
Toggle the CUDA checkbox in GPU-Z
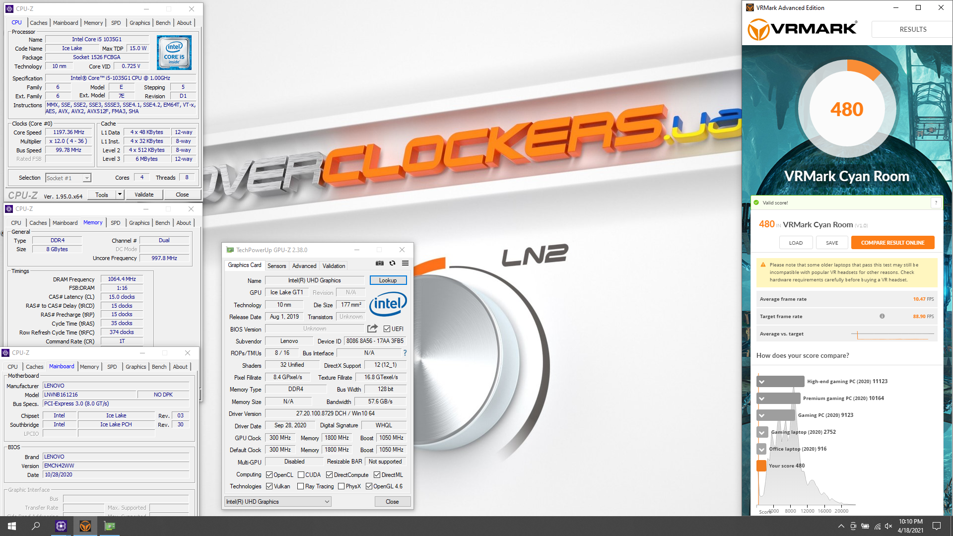301,475
